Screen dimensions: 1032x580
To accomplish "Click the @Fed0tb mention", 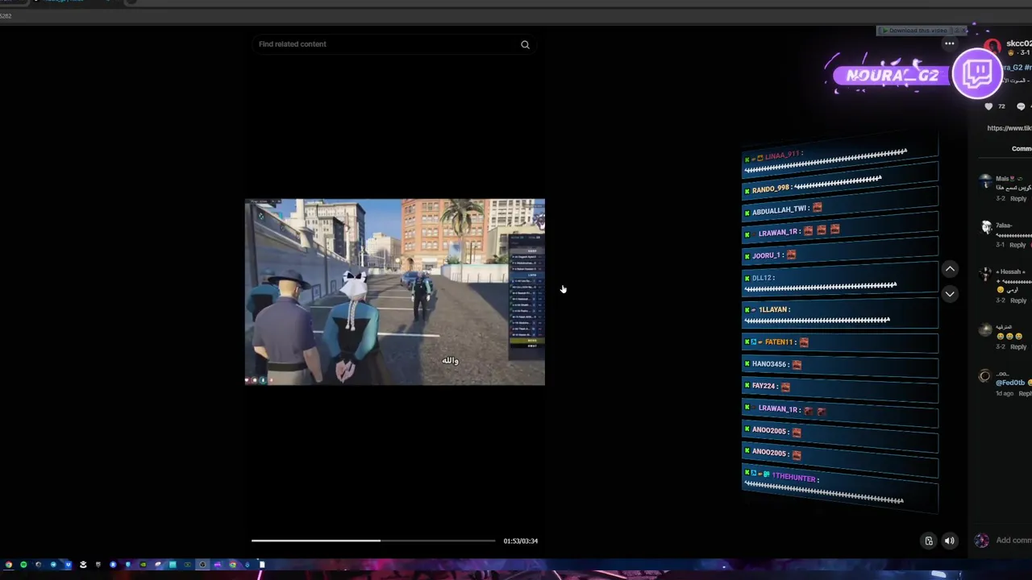I will point(1009,383).
